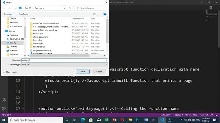220x123 pixels.
Task: Select Output folder in navigation pane
Action: tap(13, 18)
